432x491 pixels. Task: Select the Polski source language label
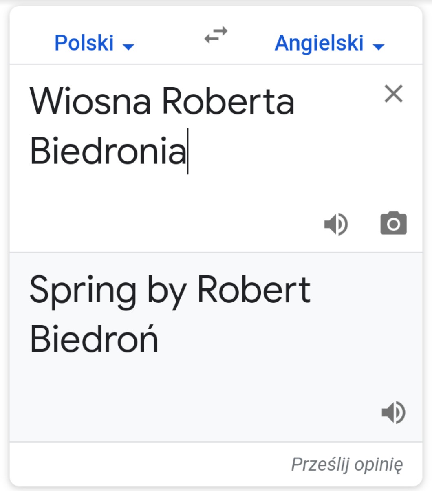pyautogui.click(x=84, y=43)
